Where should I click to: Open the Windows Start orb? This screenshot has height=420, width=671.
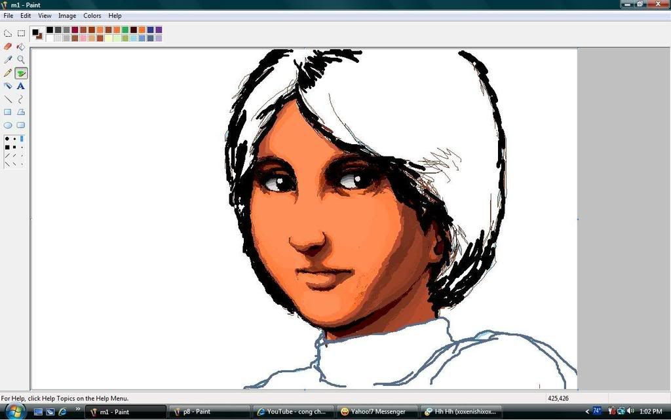coord(14,411)
